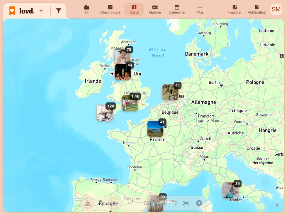
Task: Open the 44-photo cluster over the Netherlands
Action: point(170,92)
